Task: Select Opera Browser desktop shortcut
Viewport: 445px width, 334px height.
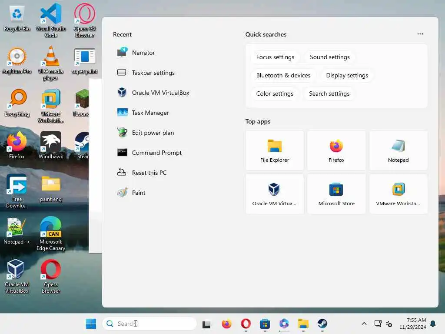Action: coord(51,276)
